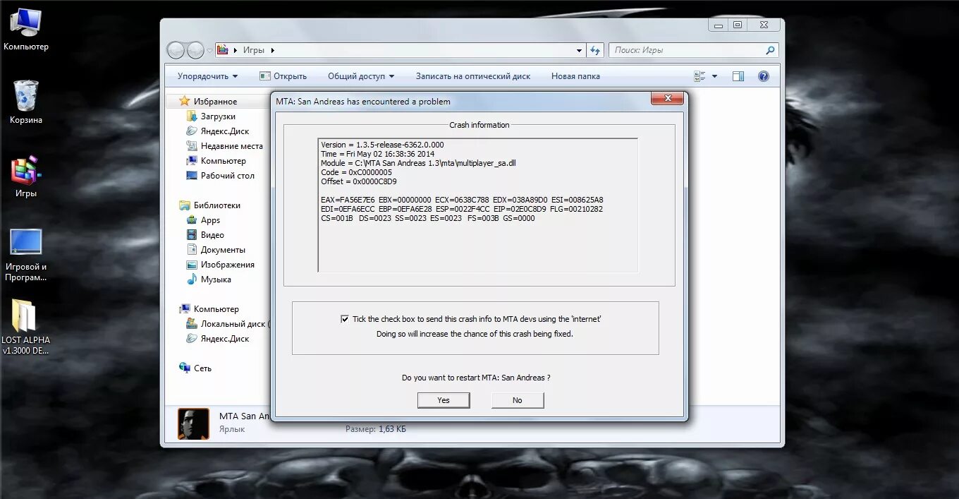Image resolution: width=959 pixels, height=499 pixels.
Task: Open the Игры desktop shortcut icon
Action: (25, 176)
